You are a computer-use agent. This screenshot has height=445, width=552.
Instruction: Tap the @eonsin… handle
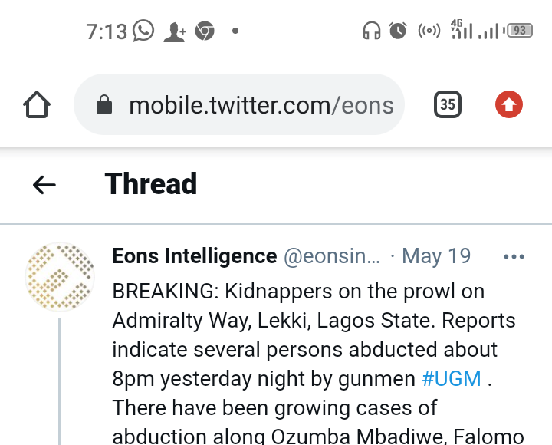click(x=332, y=256)
